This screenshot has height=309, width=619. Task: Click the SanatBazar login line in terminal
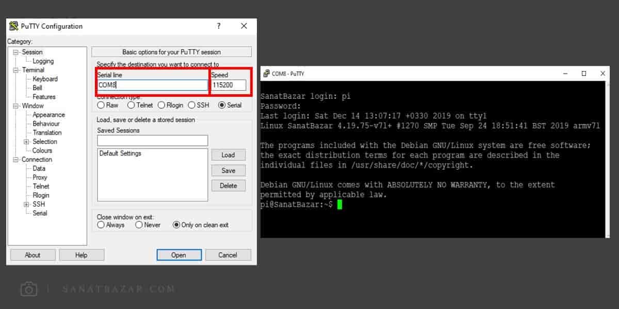click(306, 96)
